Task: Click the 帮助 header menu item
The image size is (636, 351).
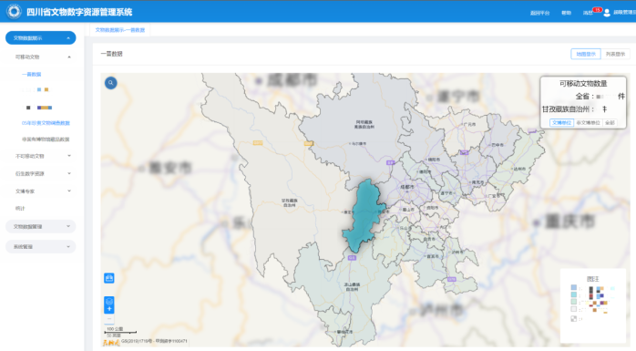Action: click(x=566, y=13)
